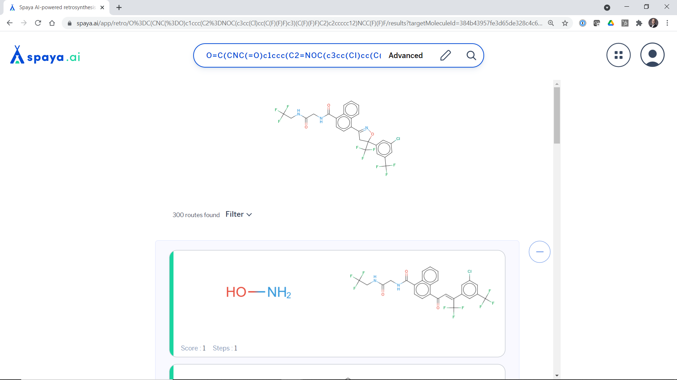The image size is (677, 380).
Task: Click the Spaya.ai logo
Action: [45, 55]
